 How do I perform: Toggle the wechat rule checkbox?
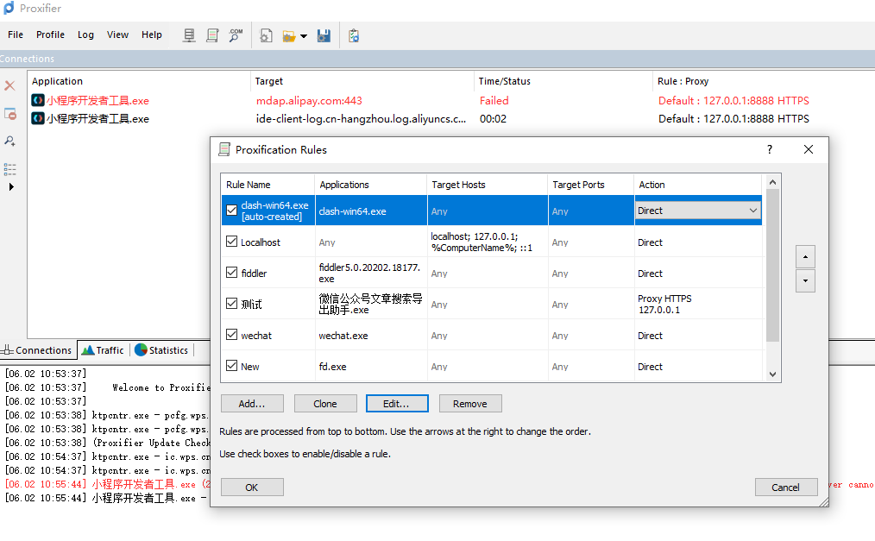coord(231,335)
